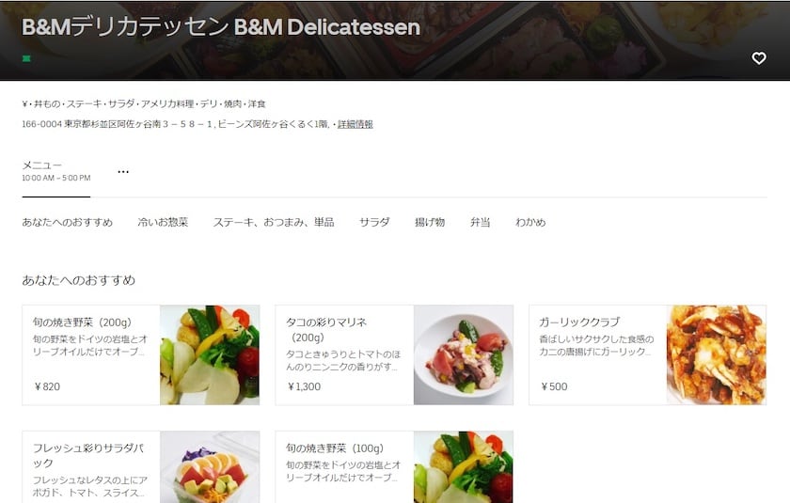Image resolution: width=790 pixels, height=503 pixels.
Task: Open 詳細情報 details link
Action: 355,124
